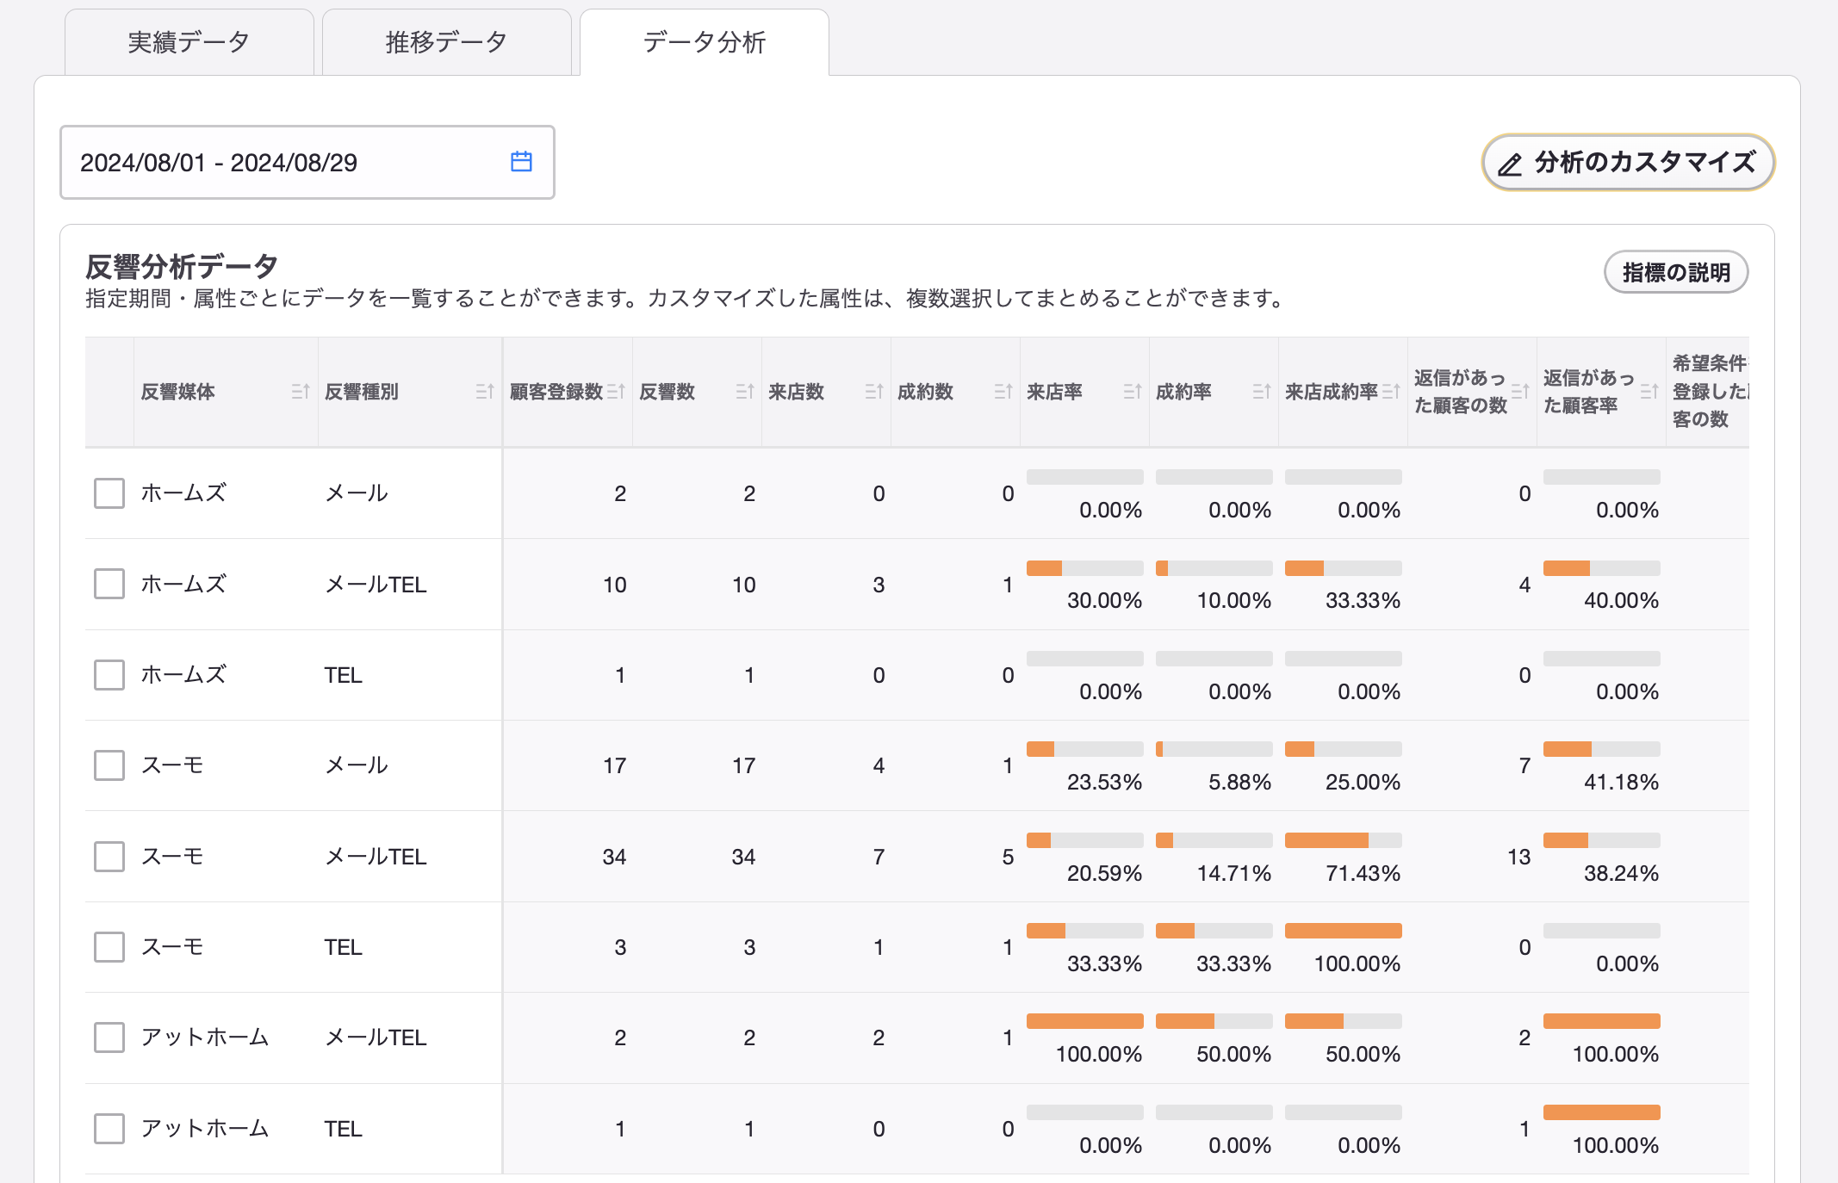Check the スーモ メール row checkbox
Image resolution: width=1838 pixels, height=1183 pixels.
109,765
